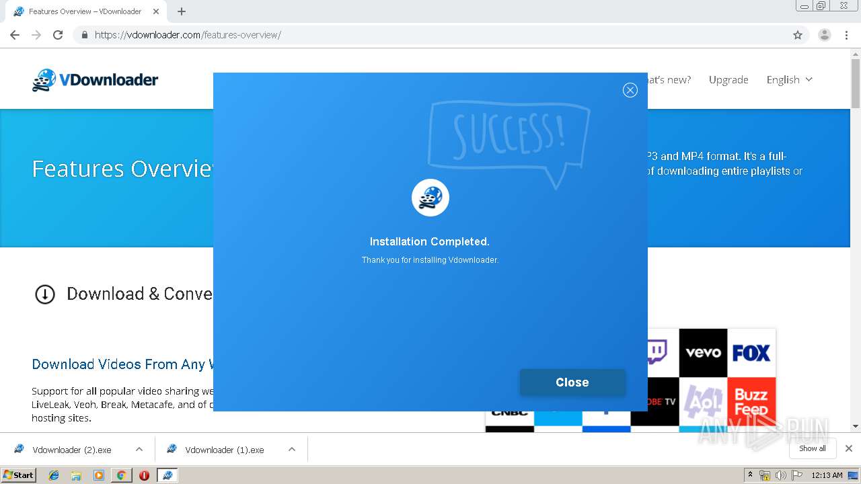Select the VDownloader installer taskbar button
861x484 pixels.
(167, 475)
